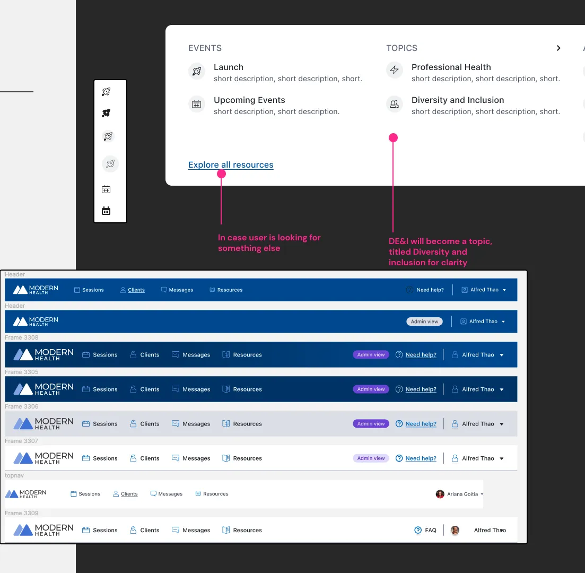This screenshot has height=573, width=585.
Task: Click Need help? in the top Header bar
Action: coord(425,290)
